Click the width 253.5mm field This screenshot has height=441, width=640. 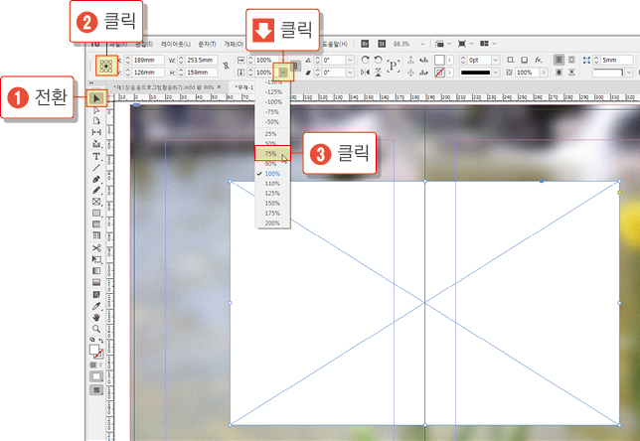click(x=202, y=60)
